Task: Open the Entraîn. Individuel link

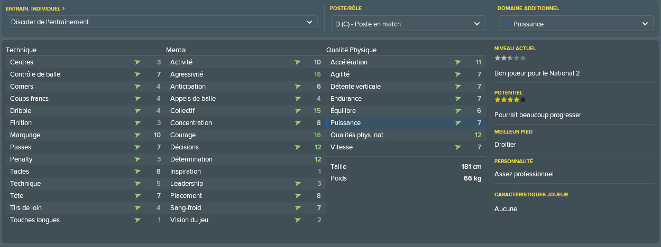Action: coord(35,8)
